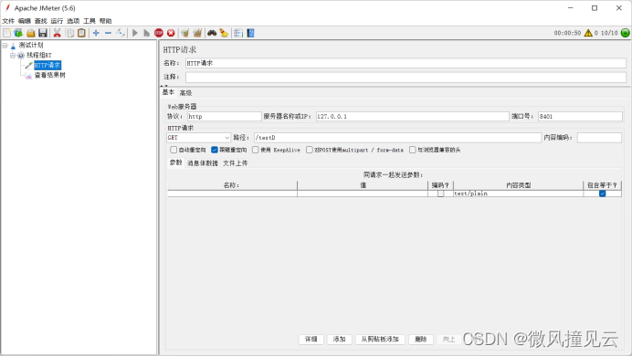This screenshot has height=356, width=632.
Task: Click the Cut scissors icon
Action: pos(58,33)
